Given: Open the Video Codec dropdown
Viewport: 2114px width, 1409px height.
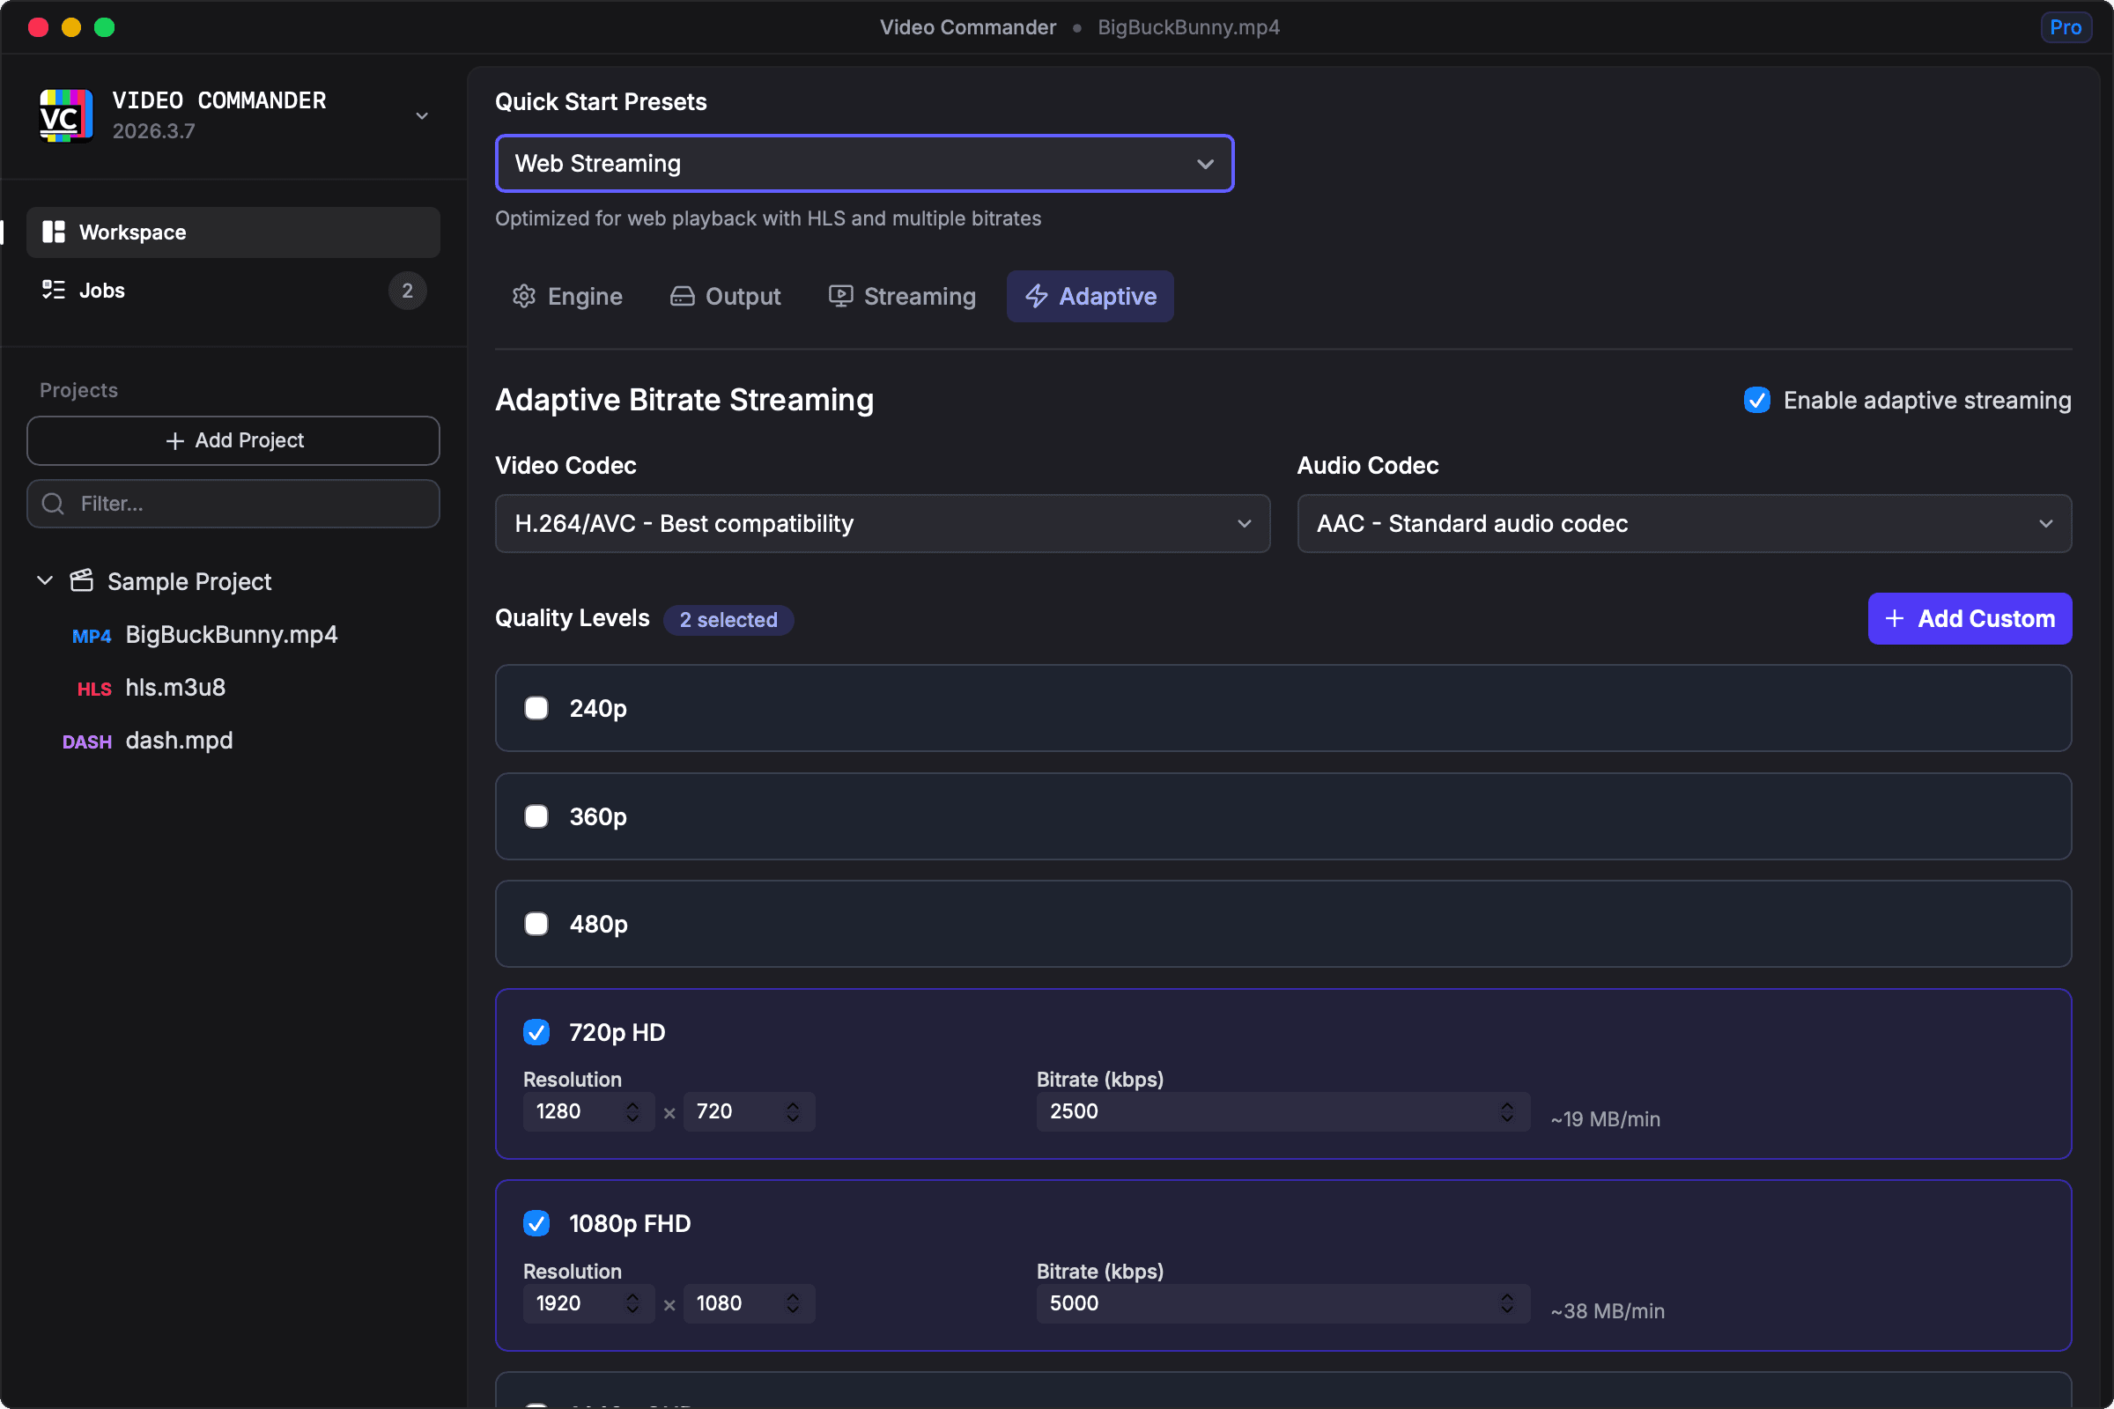Looking at the screenshot, I should (x=882, y=524).
